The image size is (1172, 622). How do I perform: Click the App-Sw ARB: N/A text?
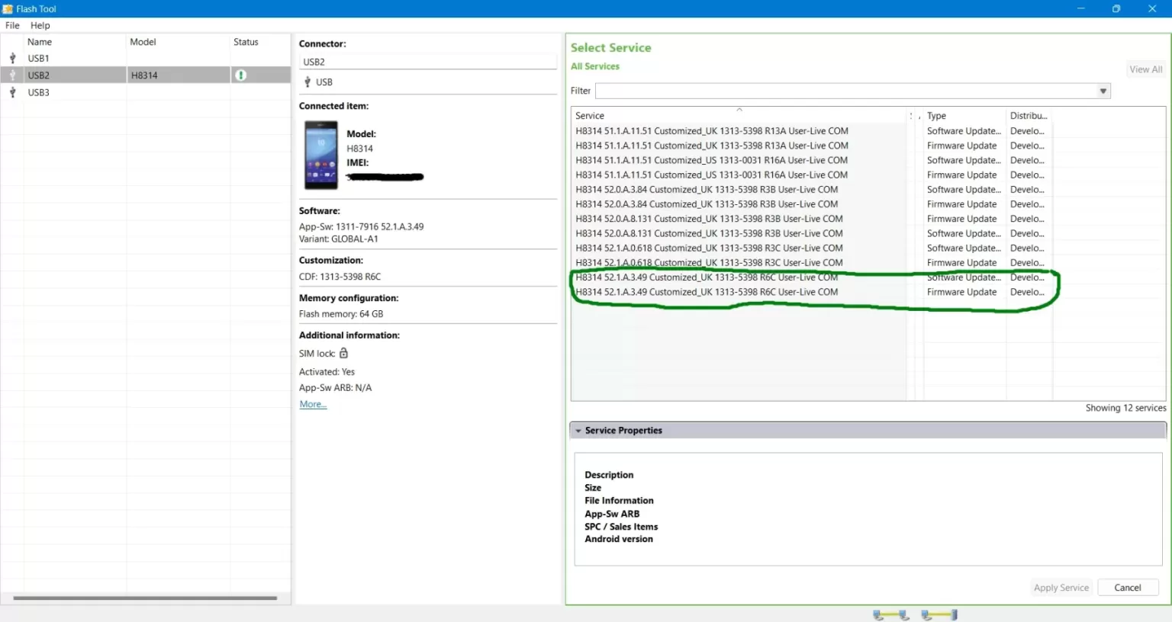335,388
